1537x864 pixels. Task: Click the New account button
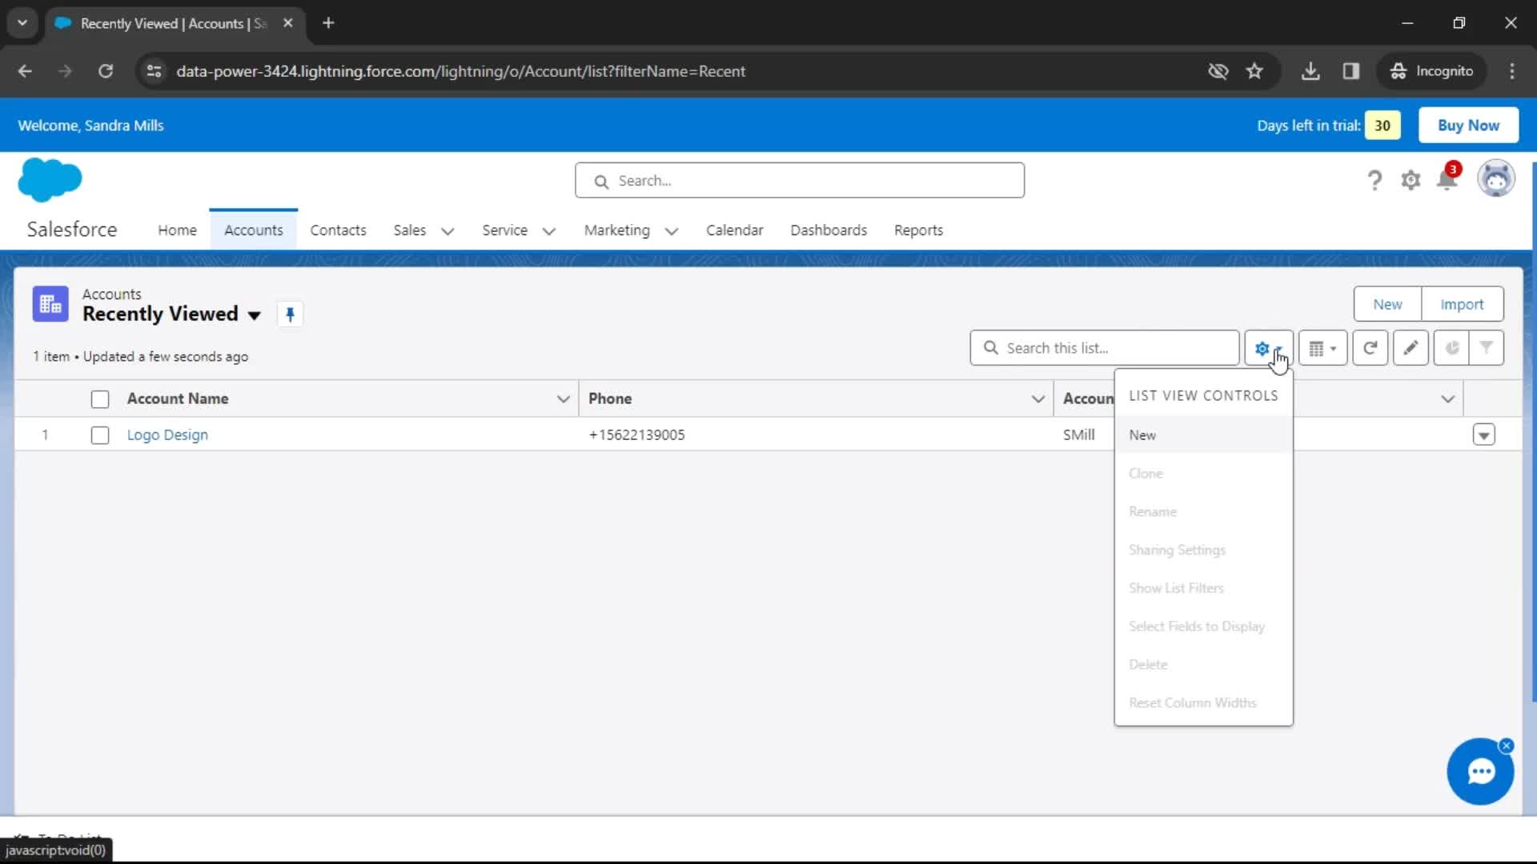tap(1387, 305)
